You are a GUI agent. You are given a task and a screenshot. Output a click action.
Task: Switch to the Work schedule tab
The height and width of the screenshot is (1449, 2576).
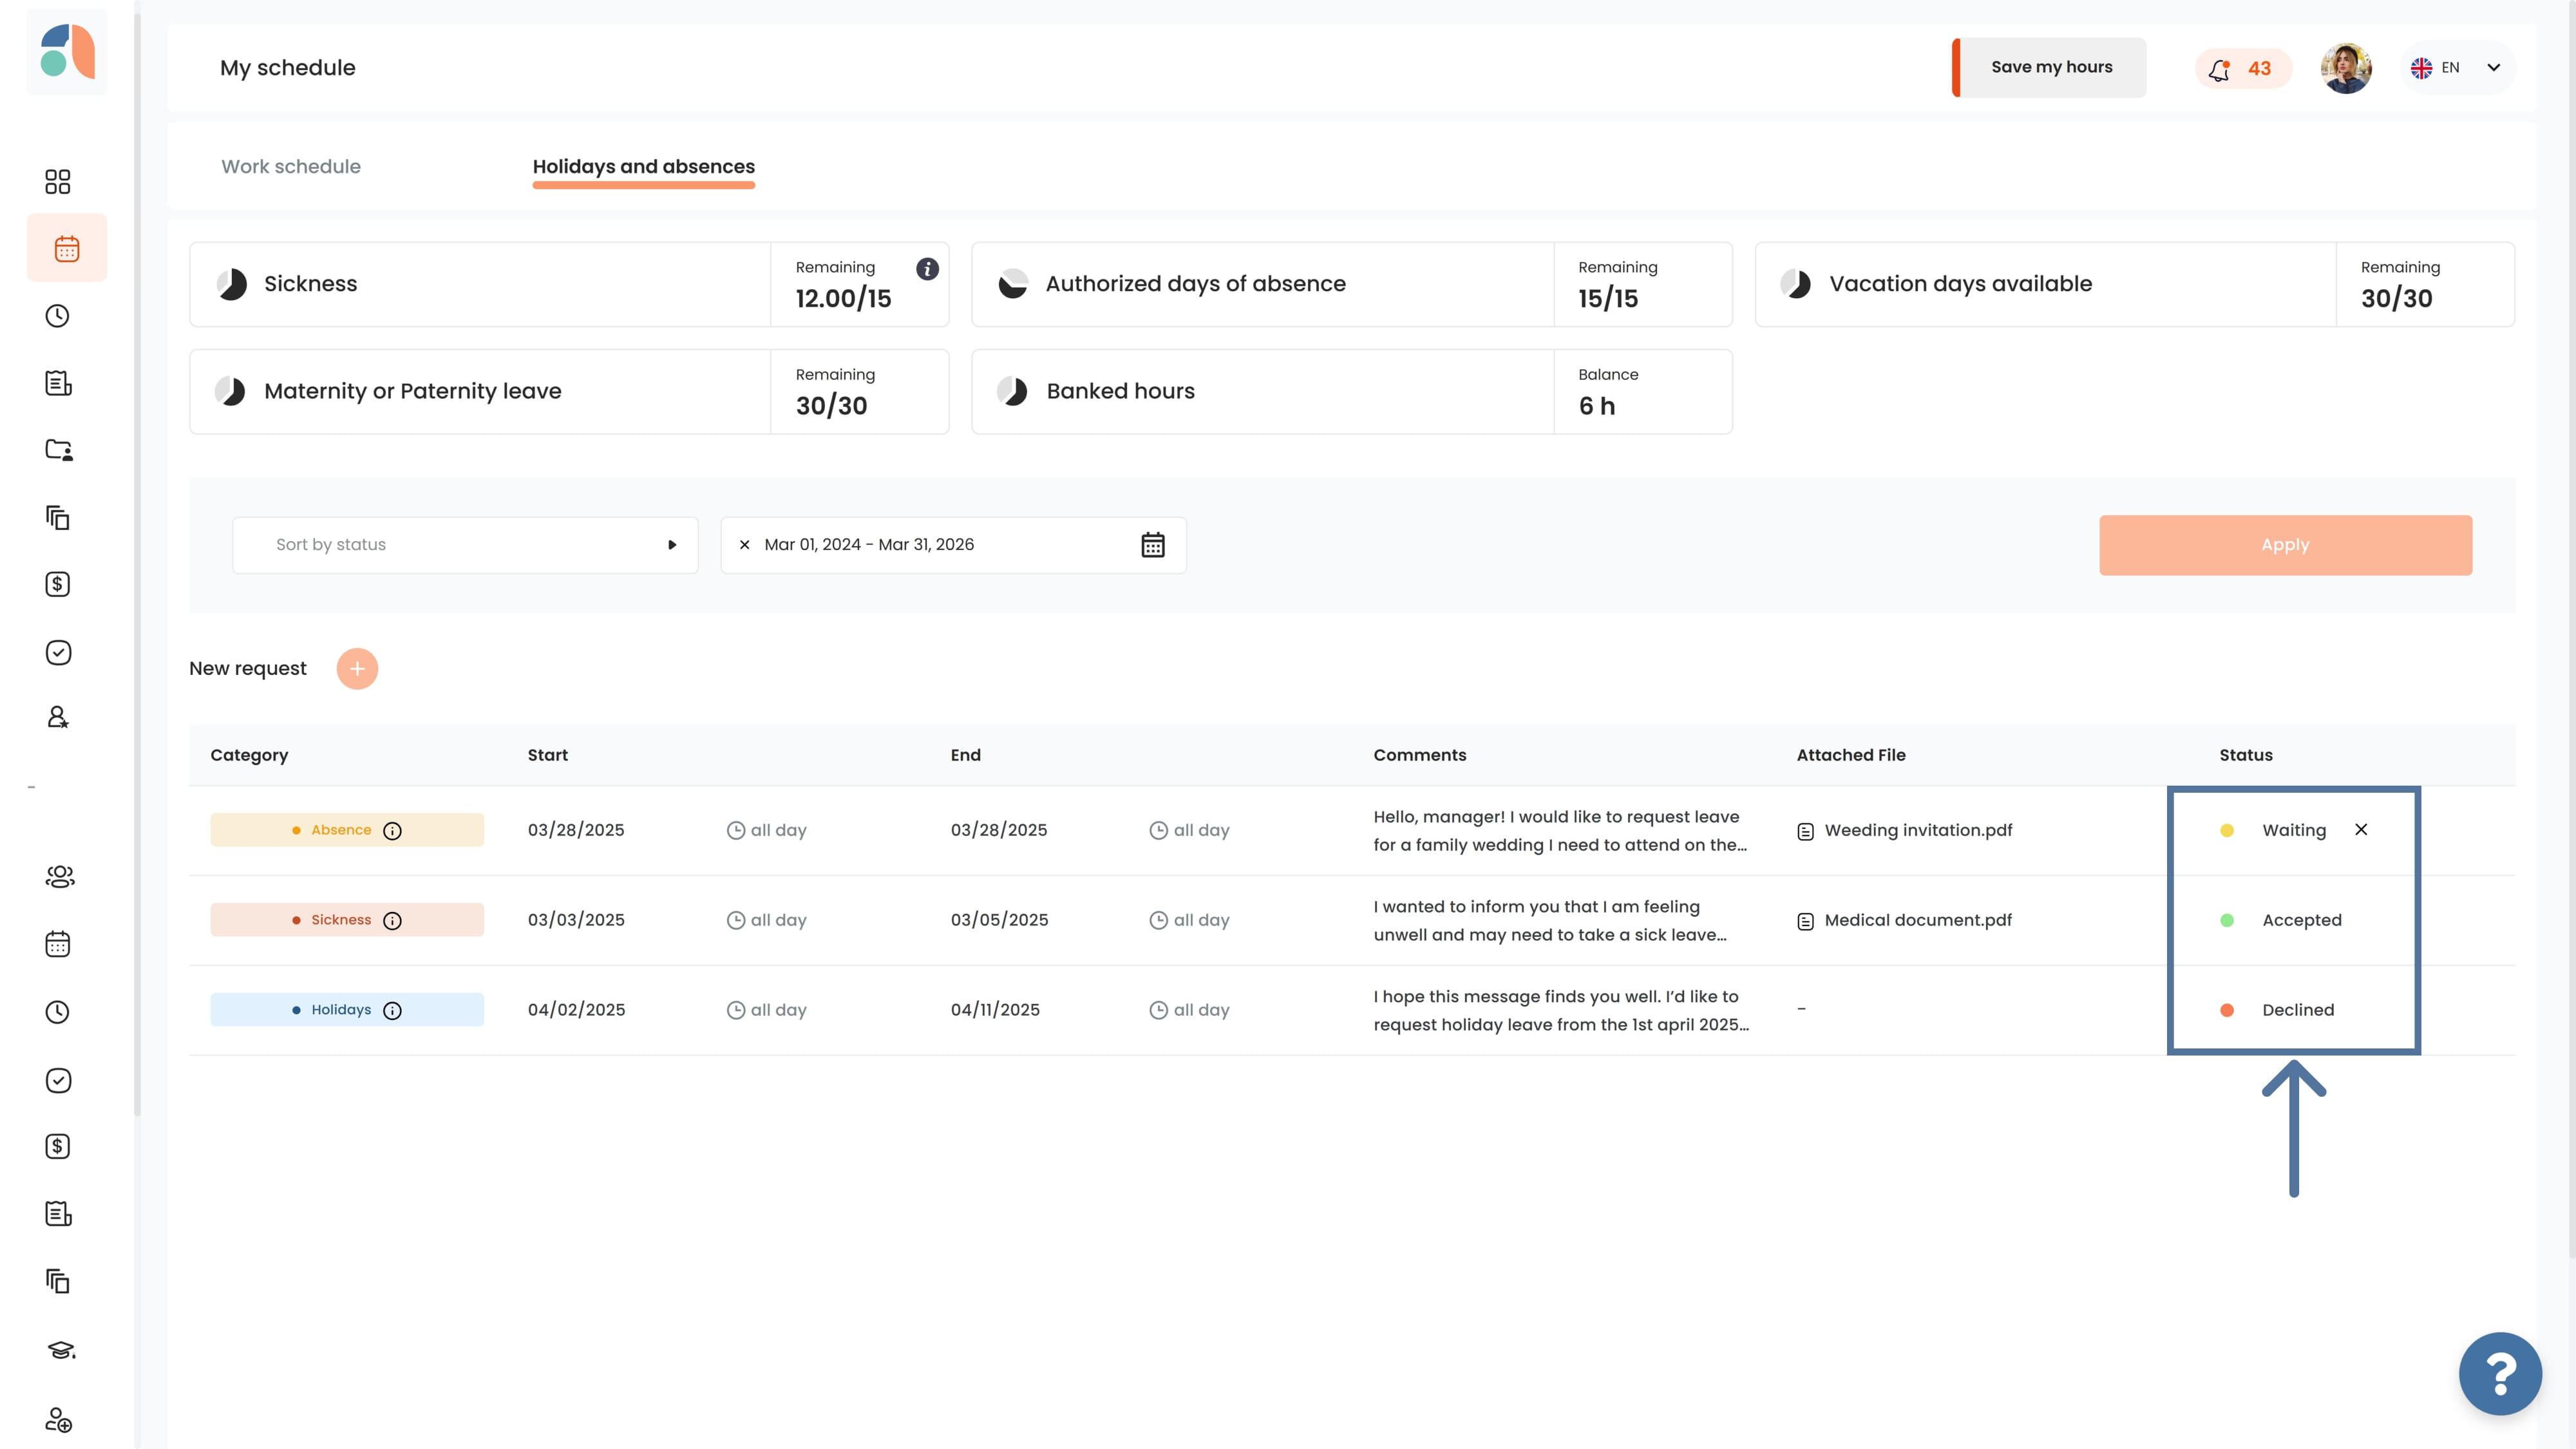(291, 166)
